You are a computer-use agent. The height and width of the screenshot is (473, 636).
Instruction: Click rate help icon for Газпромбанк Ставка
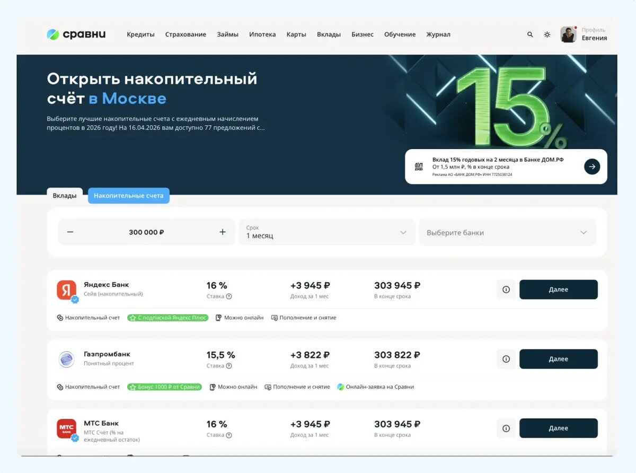point(229,366)
